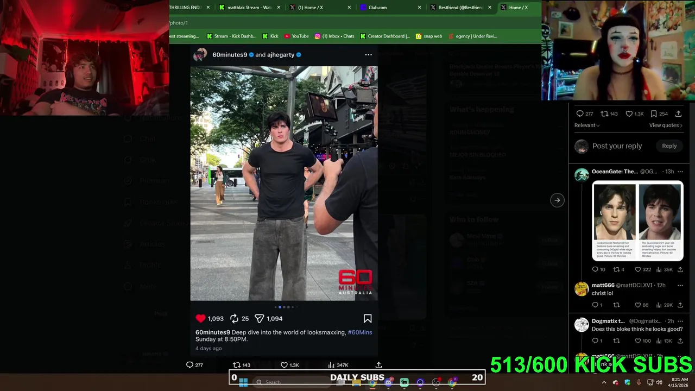Repost matt666's christ lol reply
This screenshot has width=695, height=391.
(x=616, y=305)
